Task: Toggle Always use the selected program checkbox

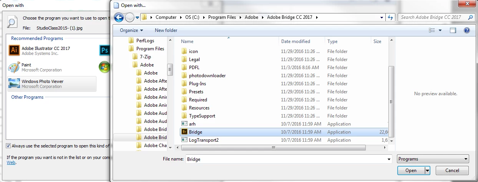Action: point(8,146)
